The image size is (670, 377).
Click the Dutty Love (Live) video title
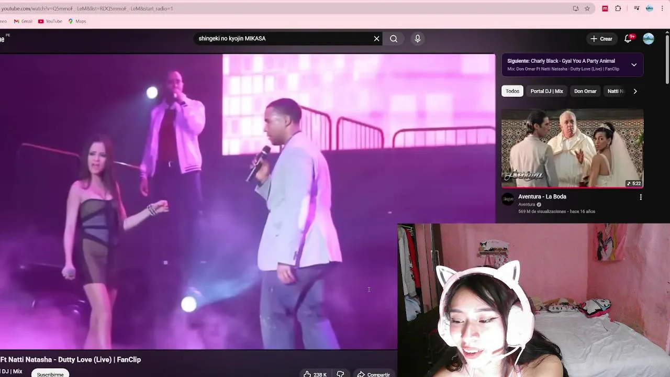71,360
